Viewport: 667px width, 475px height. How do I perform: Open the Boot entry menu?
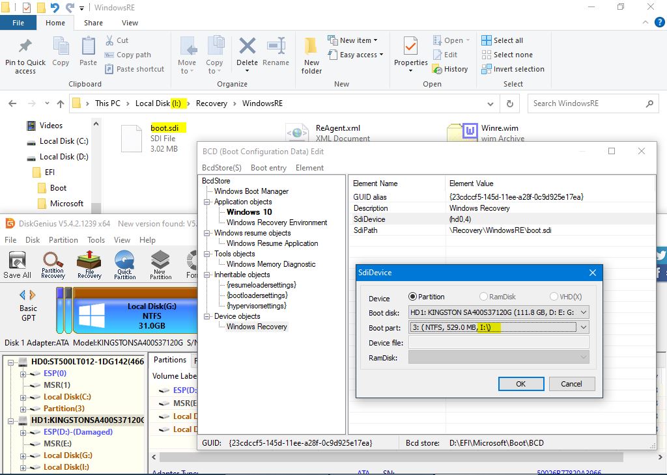[268, 167]
